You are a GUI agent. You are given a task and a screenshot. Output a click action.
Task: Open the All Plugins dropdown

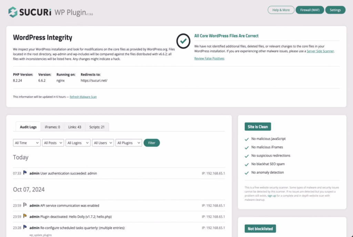129,143
